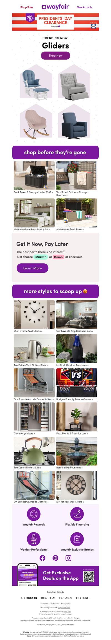Click the Wayfair logo at top
The height and width of the screenshot is (640, 111).
tap(55, 7)
